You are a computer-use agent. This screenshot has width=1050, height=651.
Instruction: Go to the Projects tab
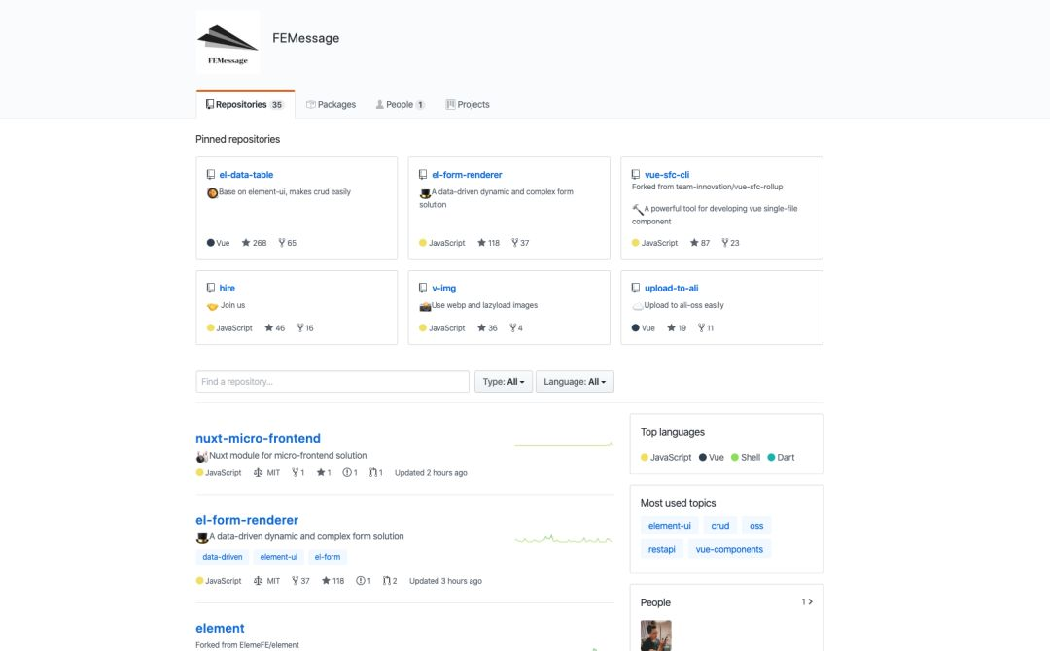click(x=468, y=104)
